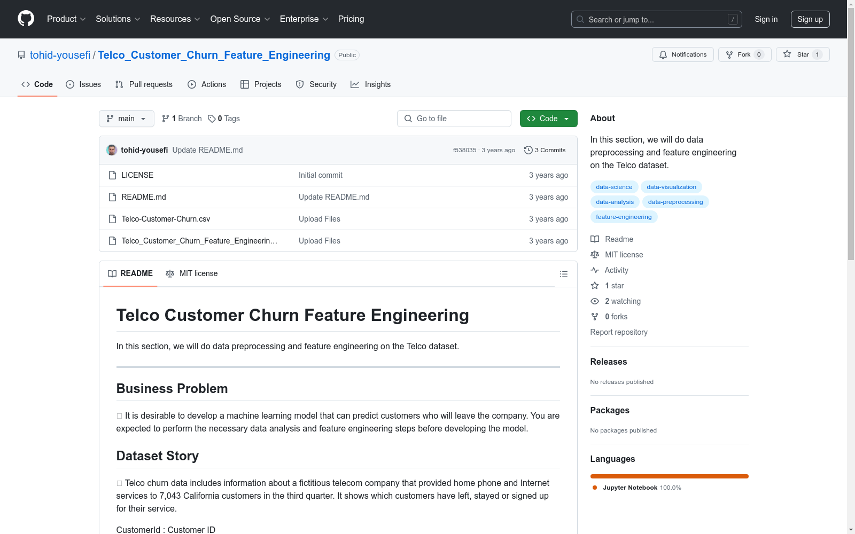
Task: Click the data-preprocessing topic tag
Action: pyautogui.click(x=675, y=202)
